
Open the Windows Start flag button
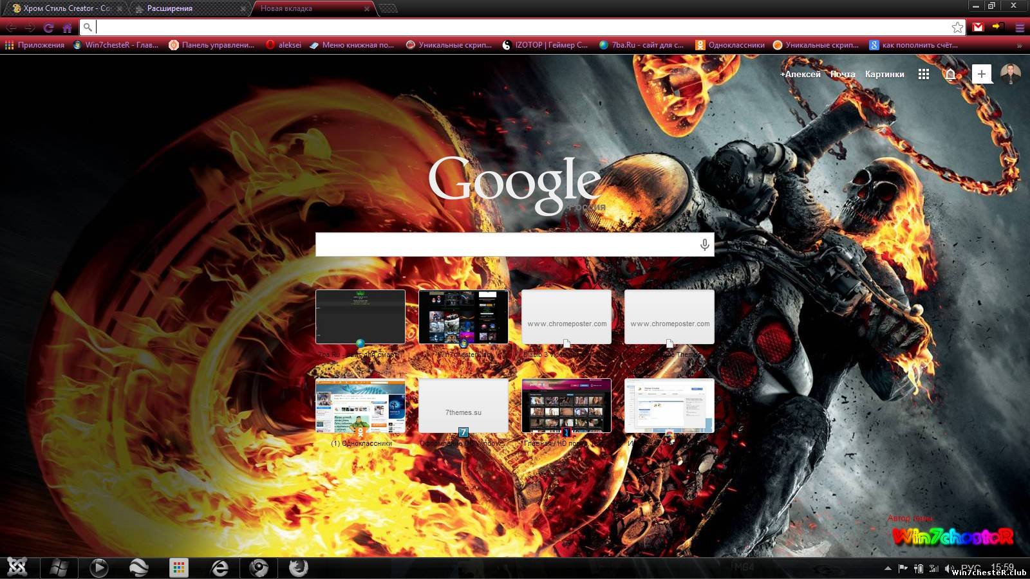(x=59, y=567)
